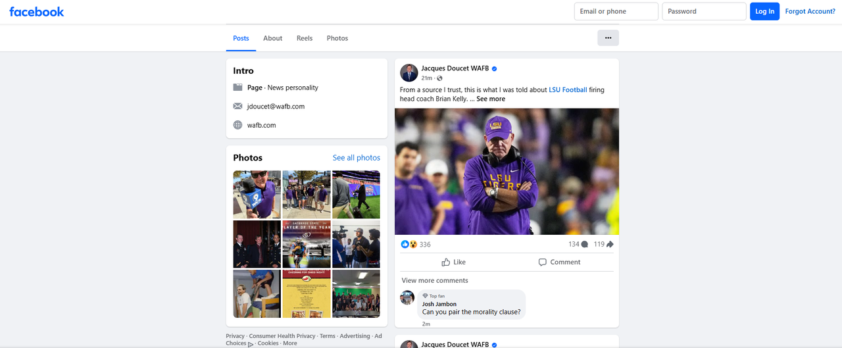
Task: Click the share arrow icon next to 119
Action: [x=610, y=245]
